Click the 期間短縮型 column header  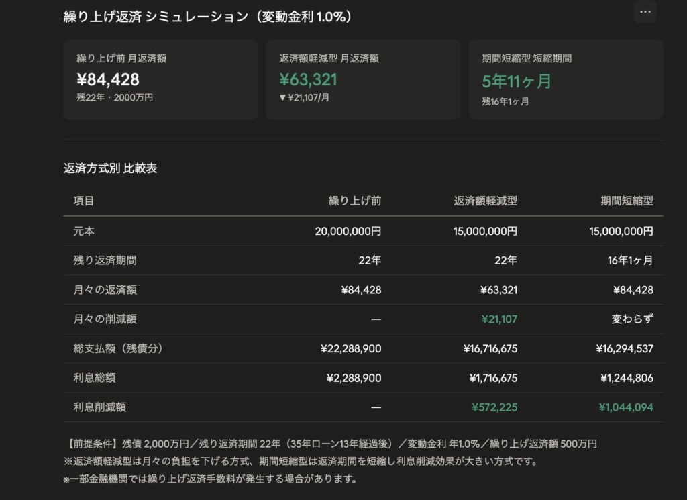[x=627, y=201]
